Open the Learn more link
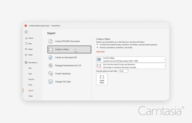This screenshot has height=123, width=192. [100, 52]
